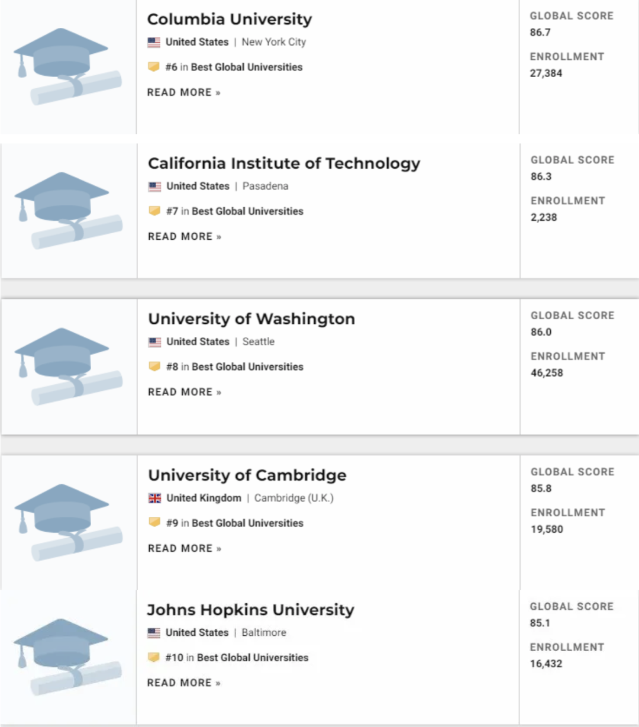Click Johns Hopkins graduation cap thumbnail
Image resolution: width=639 pixels, height=727 pixels.
tap(67, 656)
